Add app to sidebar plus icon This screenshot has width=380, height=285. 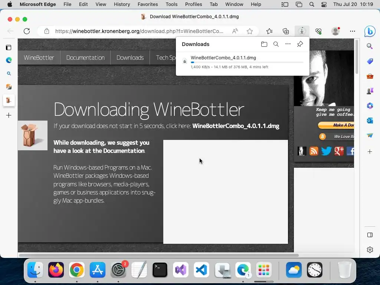point(370,152)
